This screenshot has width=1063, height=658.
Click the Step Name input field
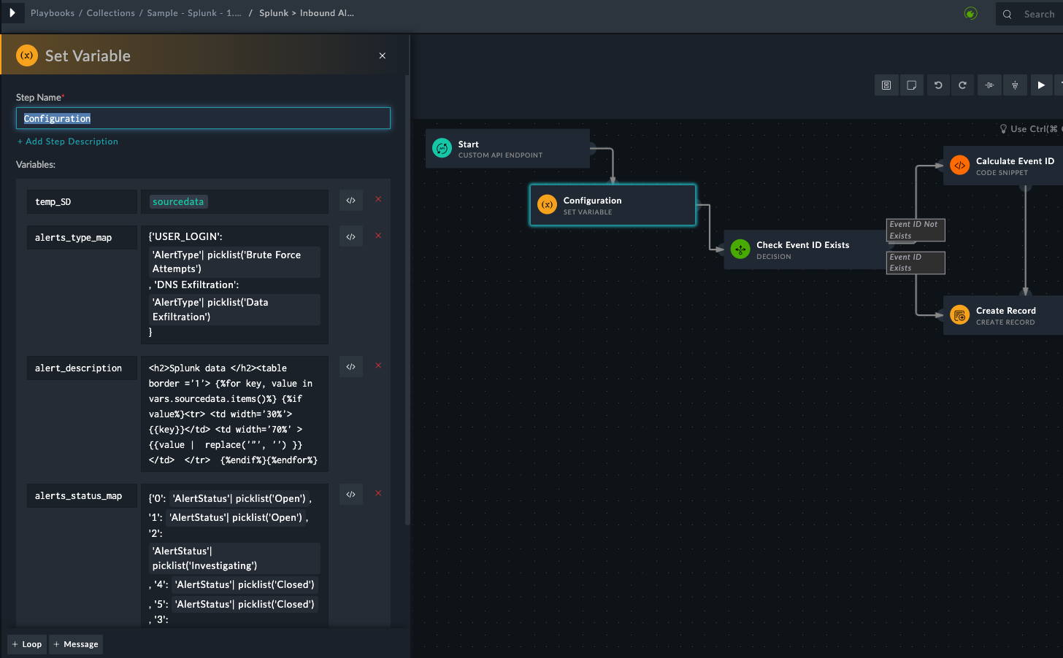coord(203,118)
